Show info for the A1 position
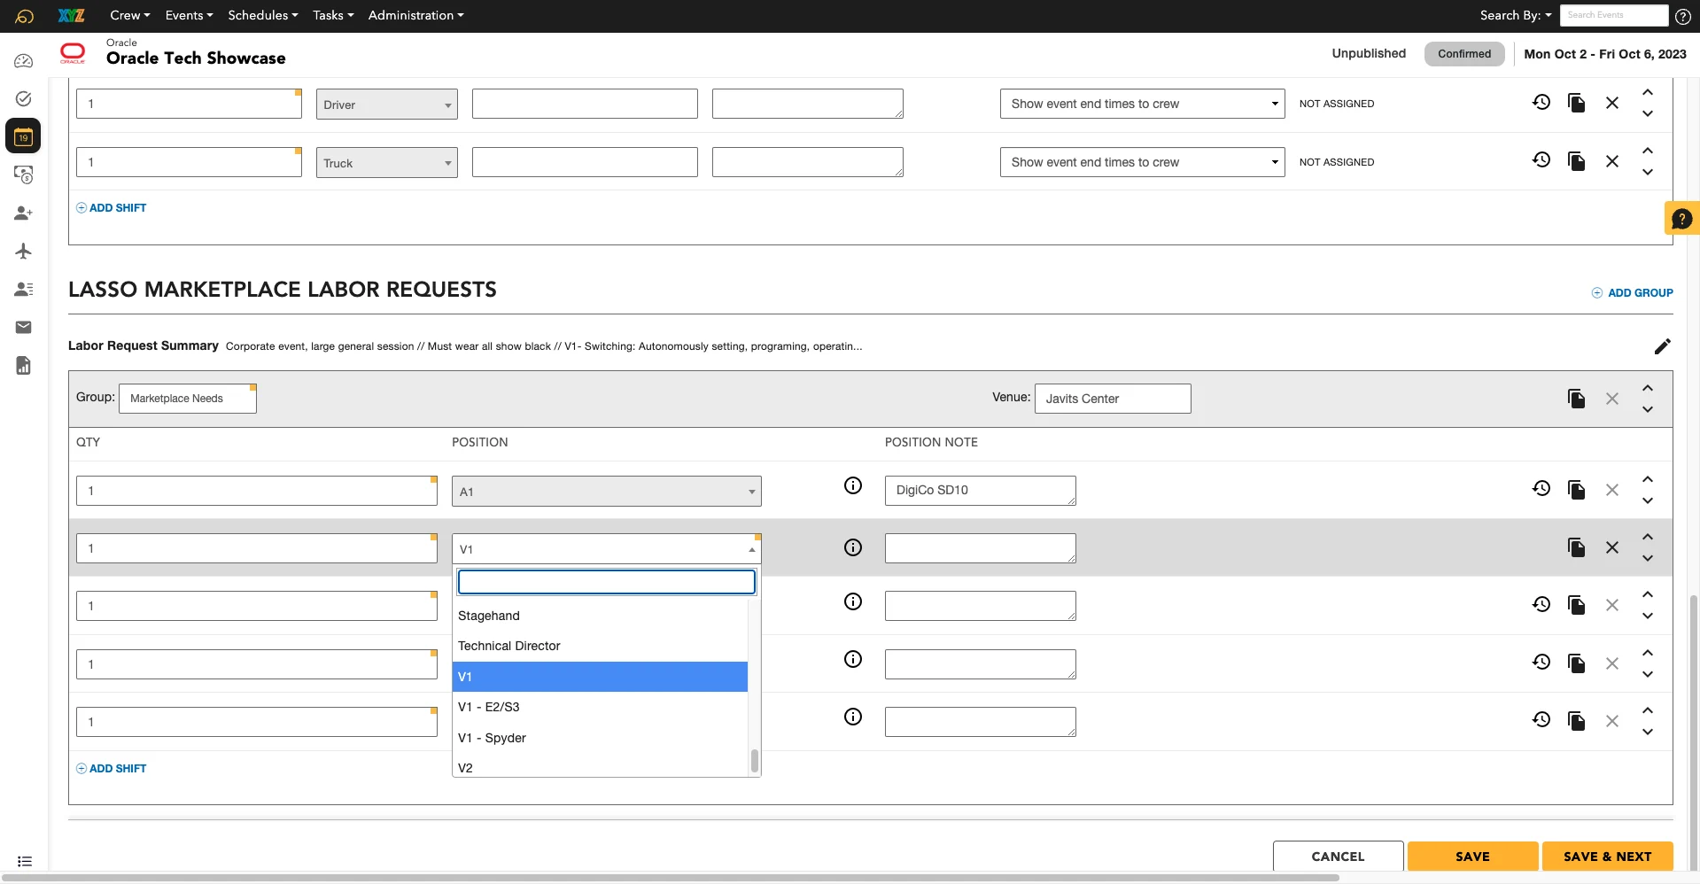 853,485
